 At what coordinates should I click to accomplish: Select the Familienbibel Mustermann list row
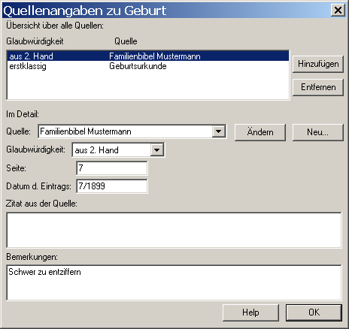click(148, 56)
